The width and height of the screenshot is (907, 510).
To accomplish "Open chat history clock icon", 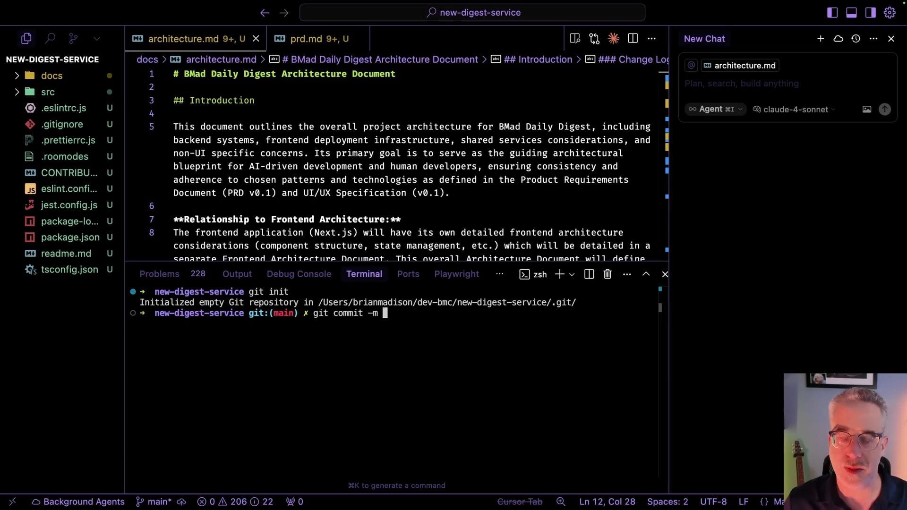I will (x=856, y=39).
